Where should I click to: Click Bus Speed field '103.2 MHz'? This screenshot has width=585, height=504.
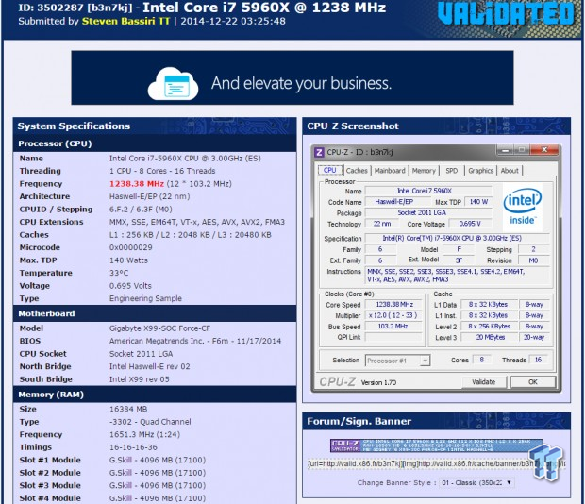394,327
